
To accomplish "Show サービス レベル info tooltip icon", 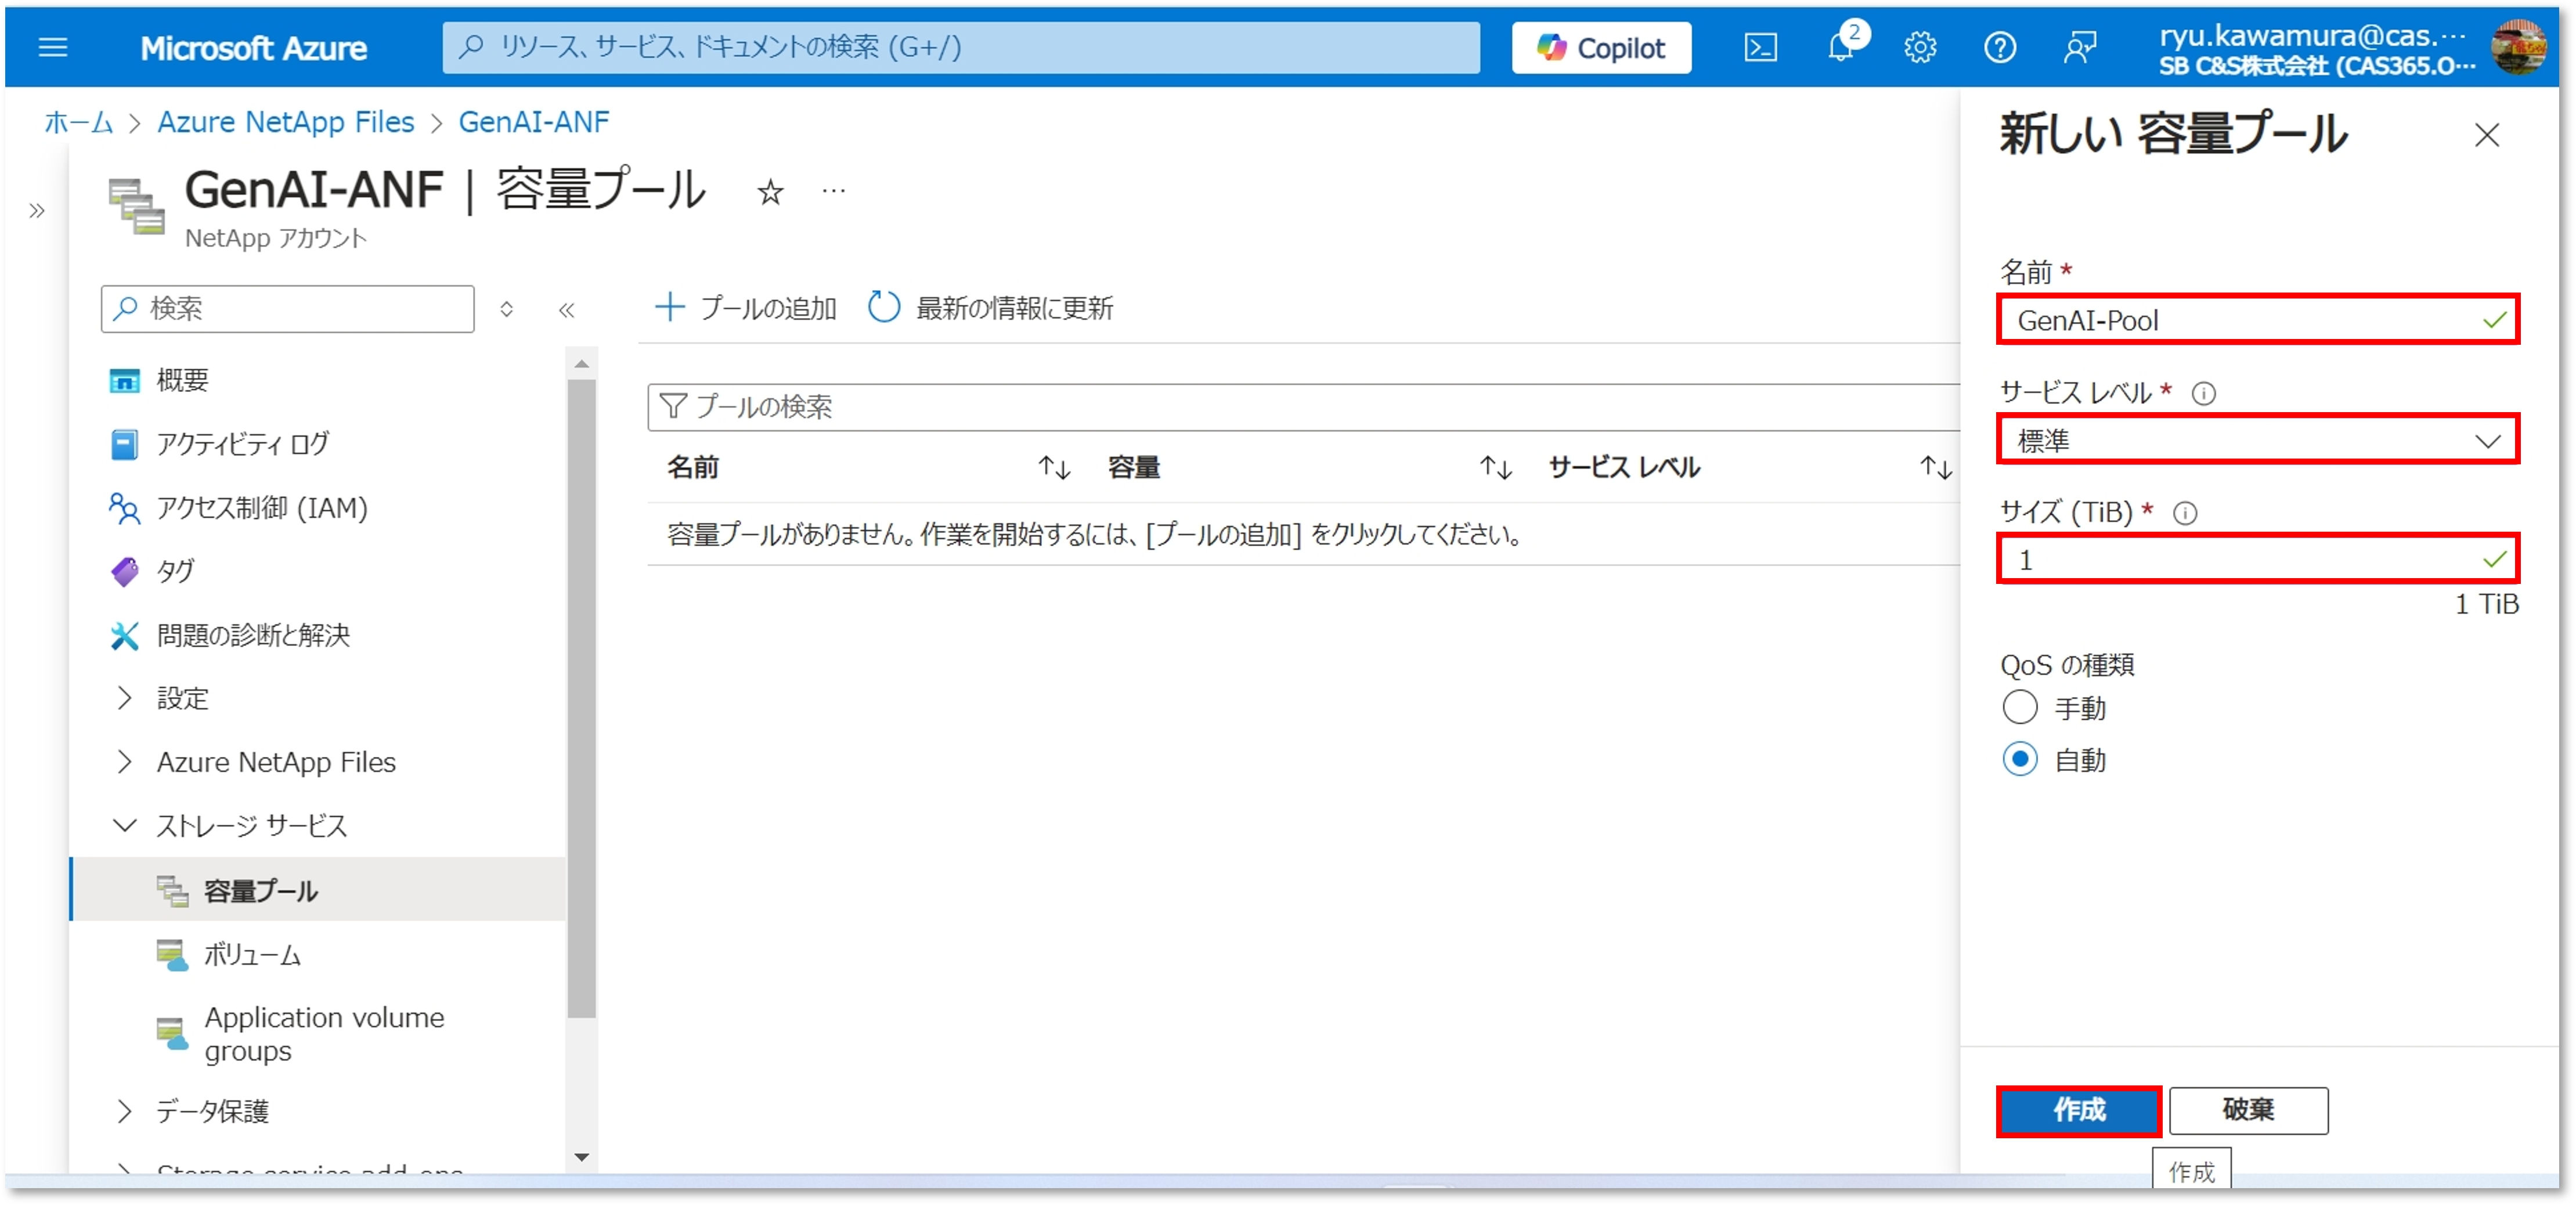I will click(x=2203, y=393).
